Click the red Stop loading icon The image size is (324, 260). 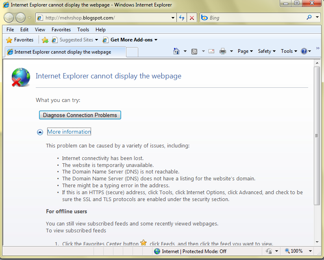192,18
